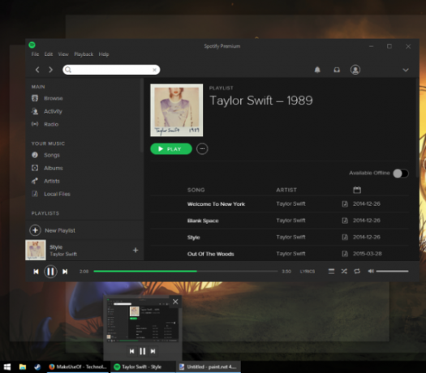Click the green PLAY button
The width and height of the screenshot is (426, 373).
click(x=171, y=148)
